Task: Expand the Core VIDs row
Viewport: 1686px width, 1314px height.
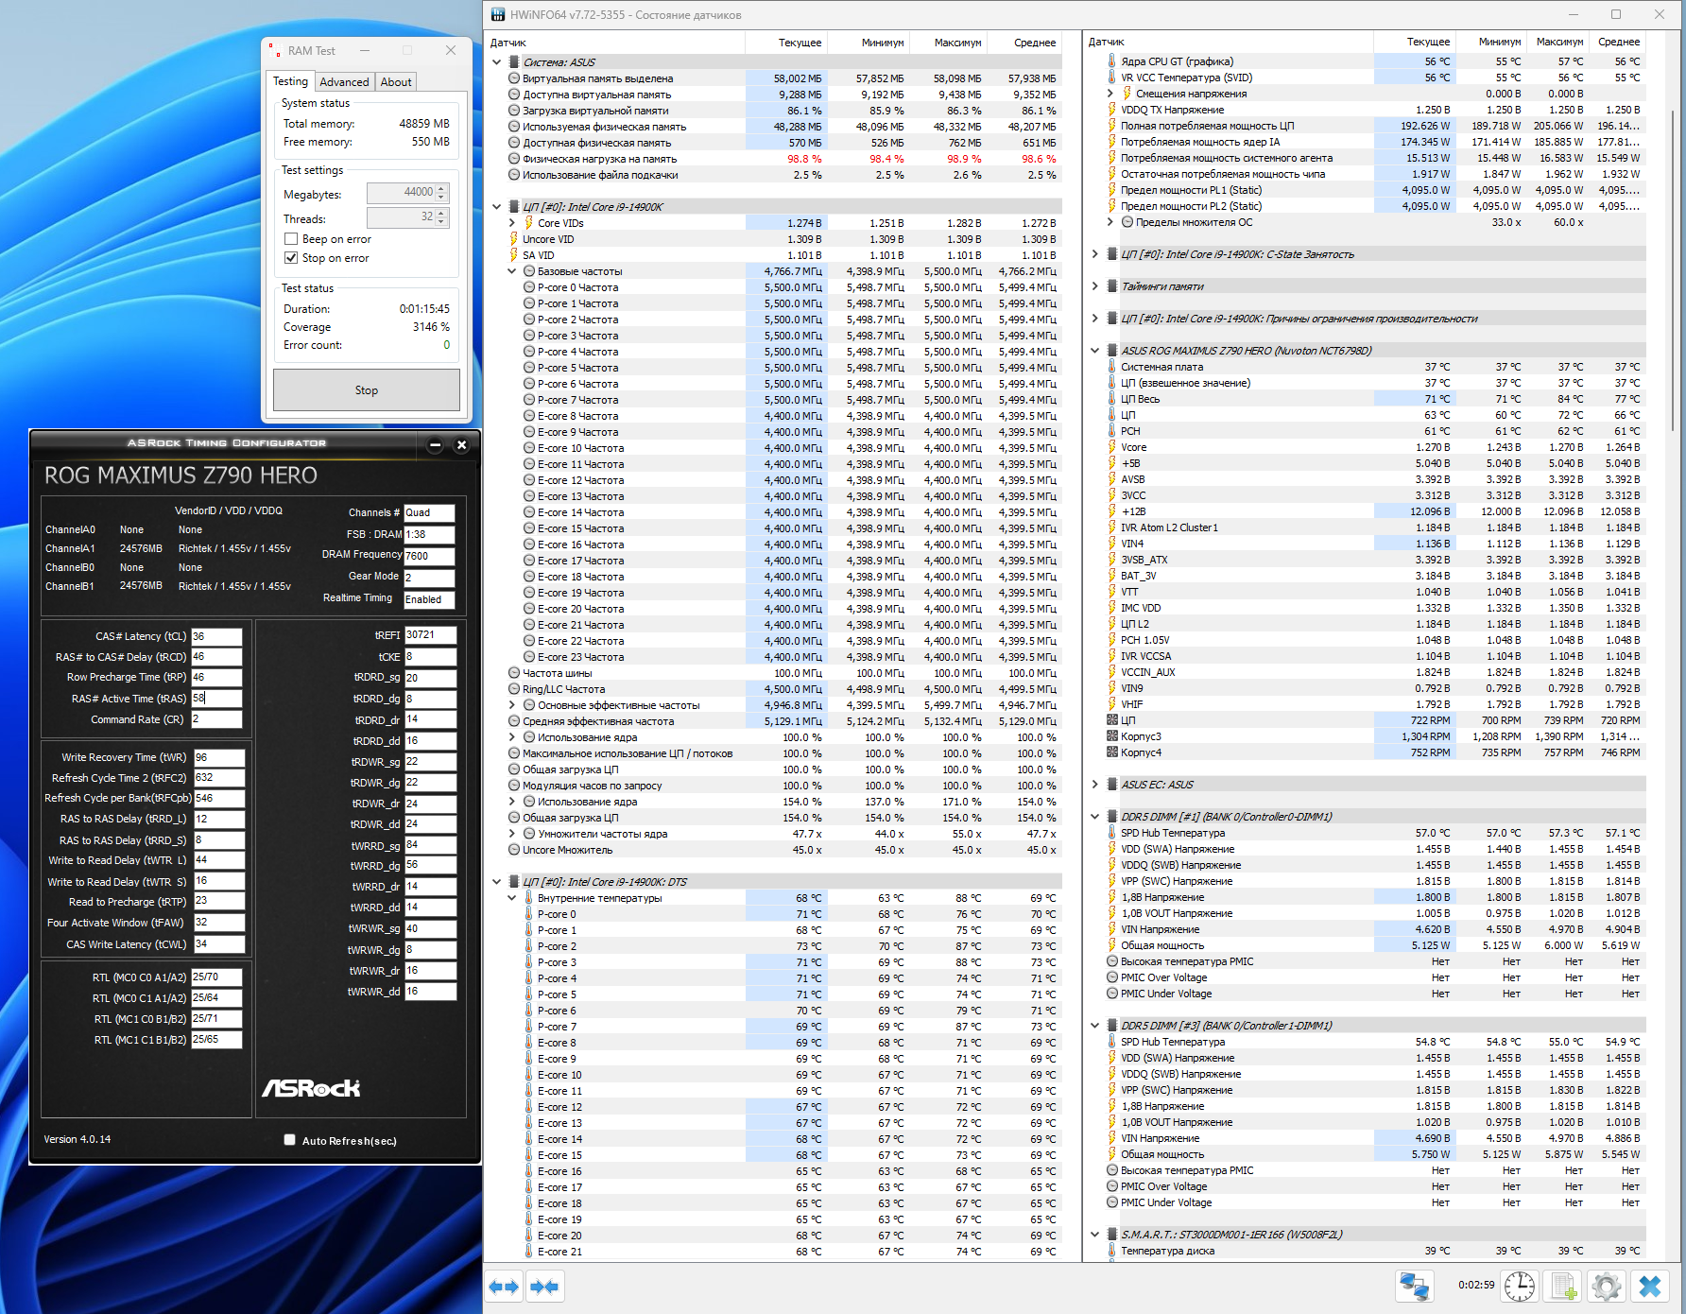Action: point(512,223)
